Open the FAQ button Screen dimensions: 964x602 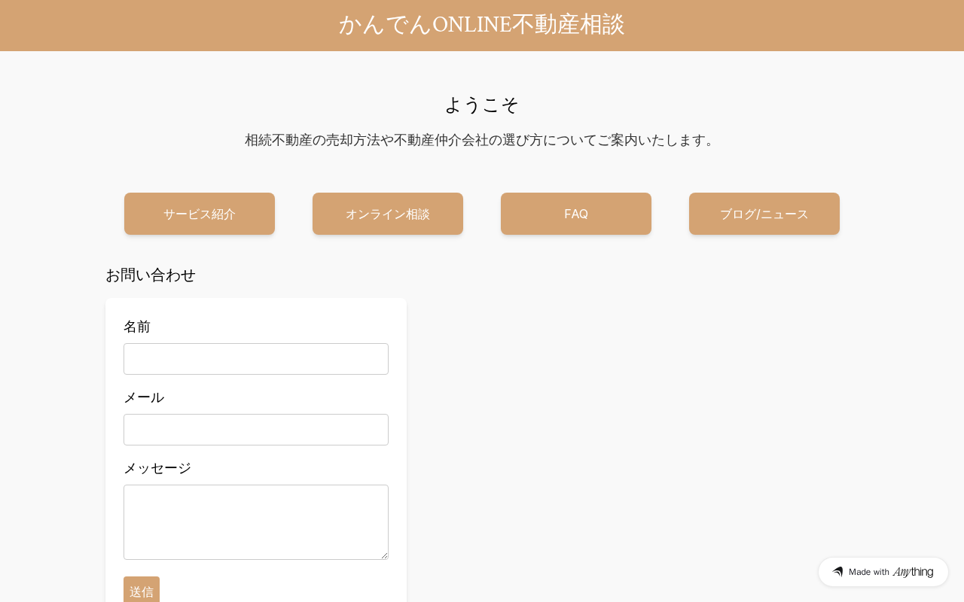[x=576, y=214]
